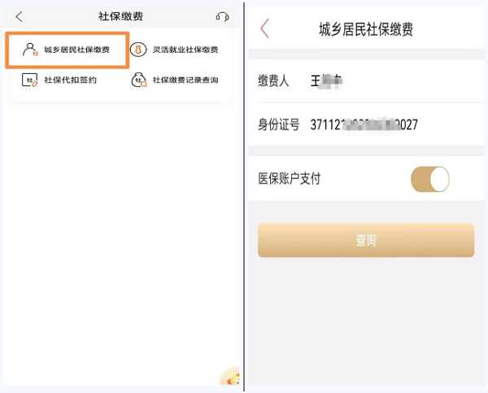The image size is (488, 393).
Task: Tap the 城乡居民社保缴费 header title on form
Action: click(366, 30)
